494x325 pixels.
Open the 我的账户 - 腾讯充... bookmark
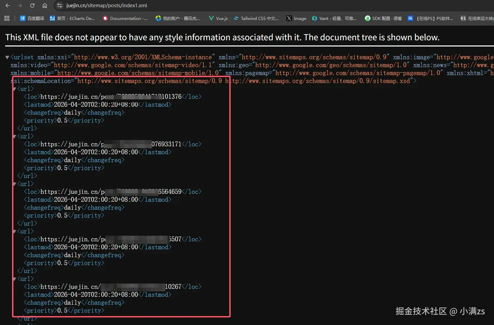[178, 18]
